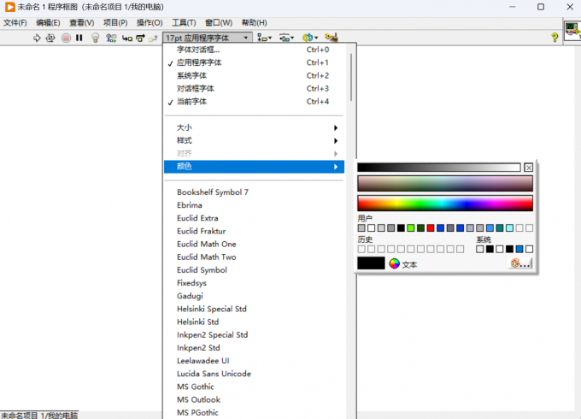This screenshot has width=581, height=419.
Task: Click the LabVIEW logo in the title bar
Action: [10, 7]
